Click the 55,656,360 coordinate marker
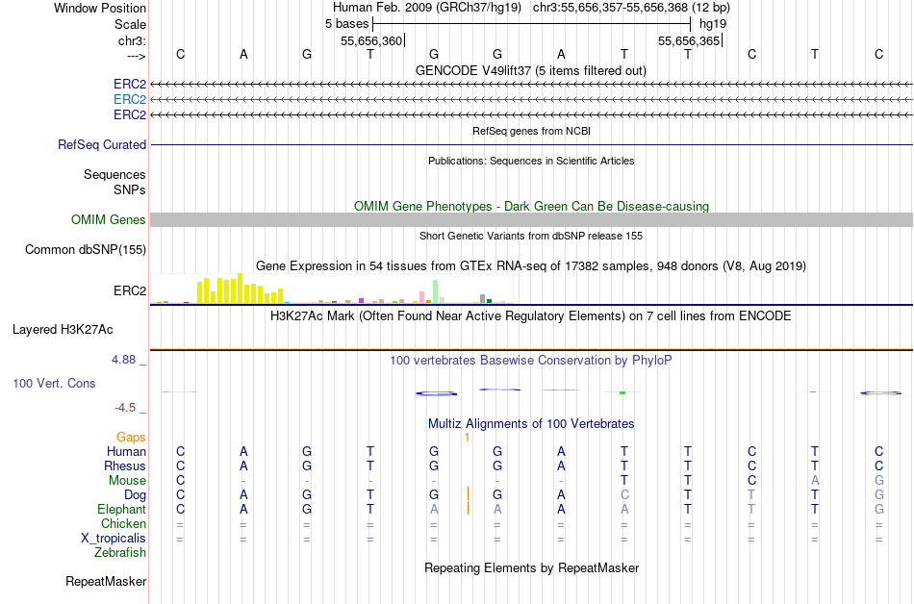The width and height of the screenshot is (914, 604). click(371, 40)
